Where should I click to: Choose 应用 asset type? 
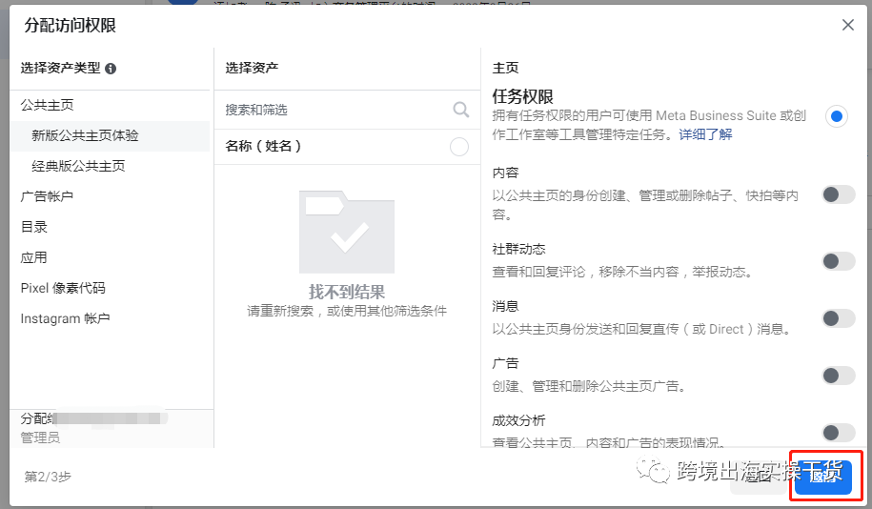34,257
